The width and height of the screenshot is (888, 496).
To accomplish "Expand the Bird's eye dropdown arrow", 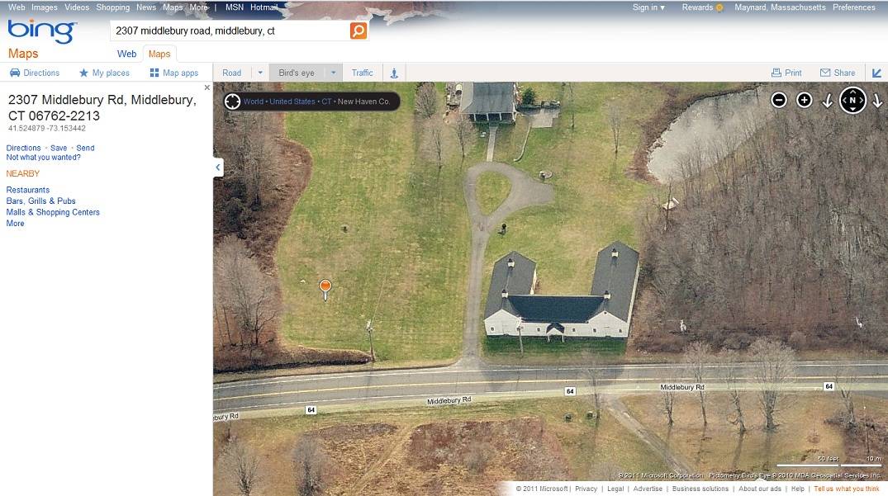I will click(334, 73).
